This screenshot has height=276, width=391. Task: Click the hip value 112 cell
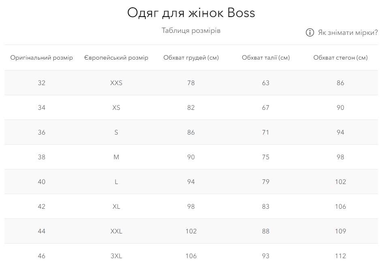[x=340, y=256]
